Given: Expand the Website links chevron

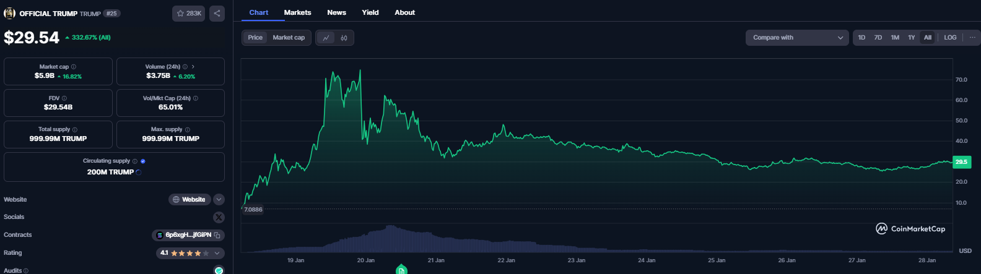Looking at the screenshot, I should tap(219, 200).
